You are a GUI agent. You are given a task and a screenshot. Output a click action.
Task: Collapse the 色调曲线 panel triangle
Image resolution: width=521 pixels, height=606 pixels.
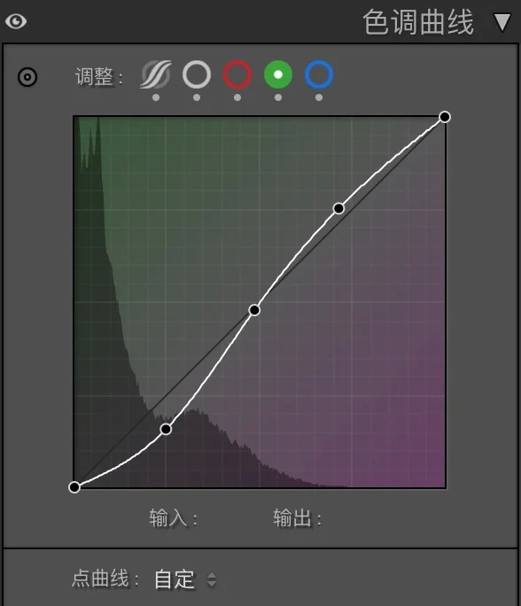point(502,22)
